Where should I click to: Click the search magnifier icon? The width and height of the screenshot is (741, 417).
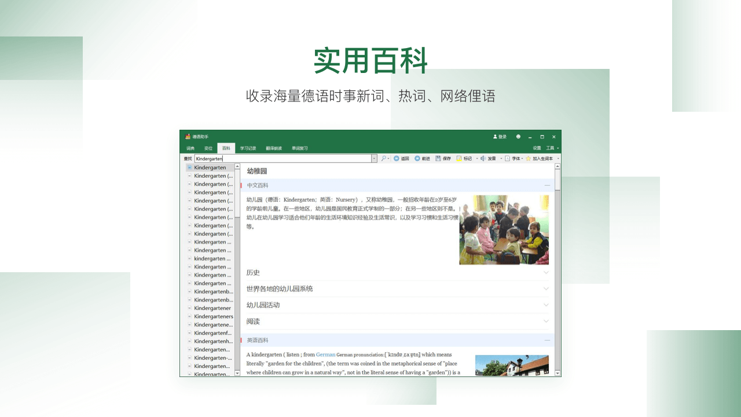(384, 158)
